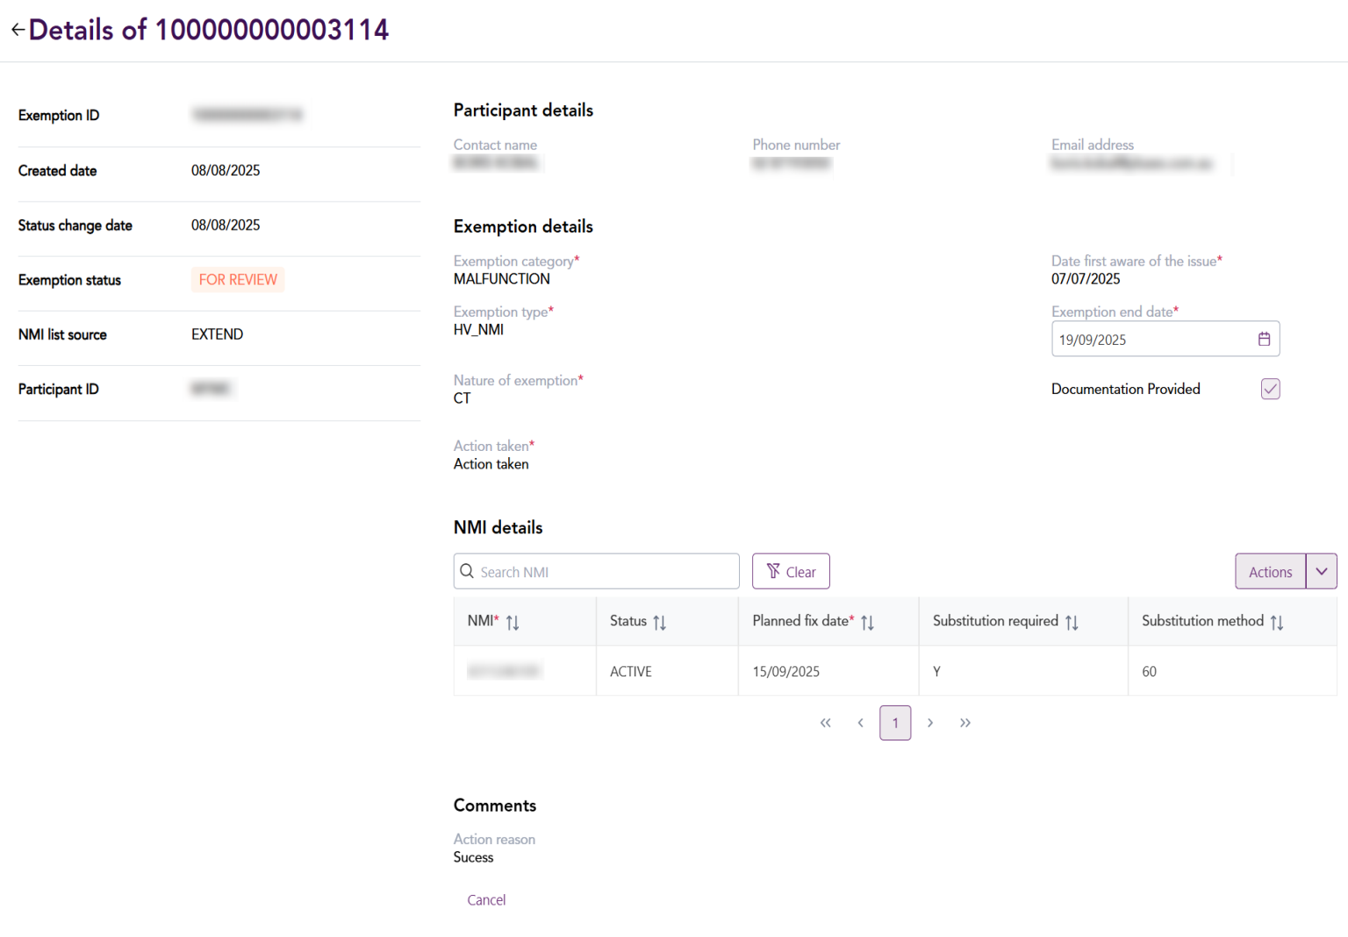Focus the Search NMI input field
The image size is (1348, 937).
click(606, 571)
